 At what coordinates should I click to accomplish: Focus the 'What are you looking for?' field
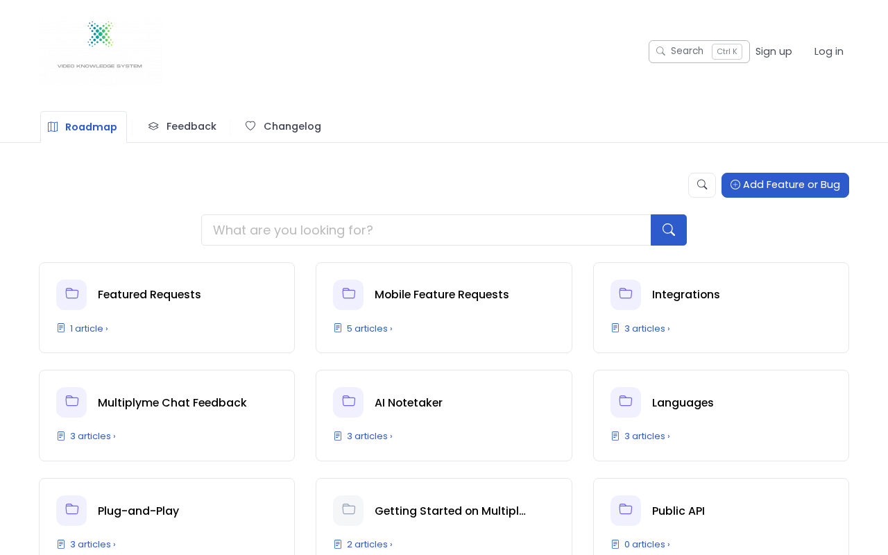pos(426,230)
